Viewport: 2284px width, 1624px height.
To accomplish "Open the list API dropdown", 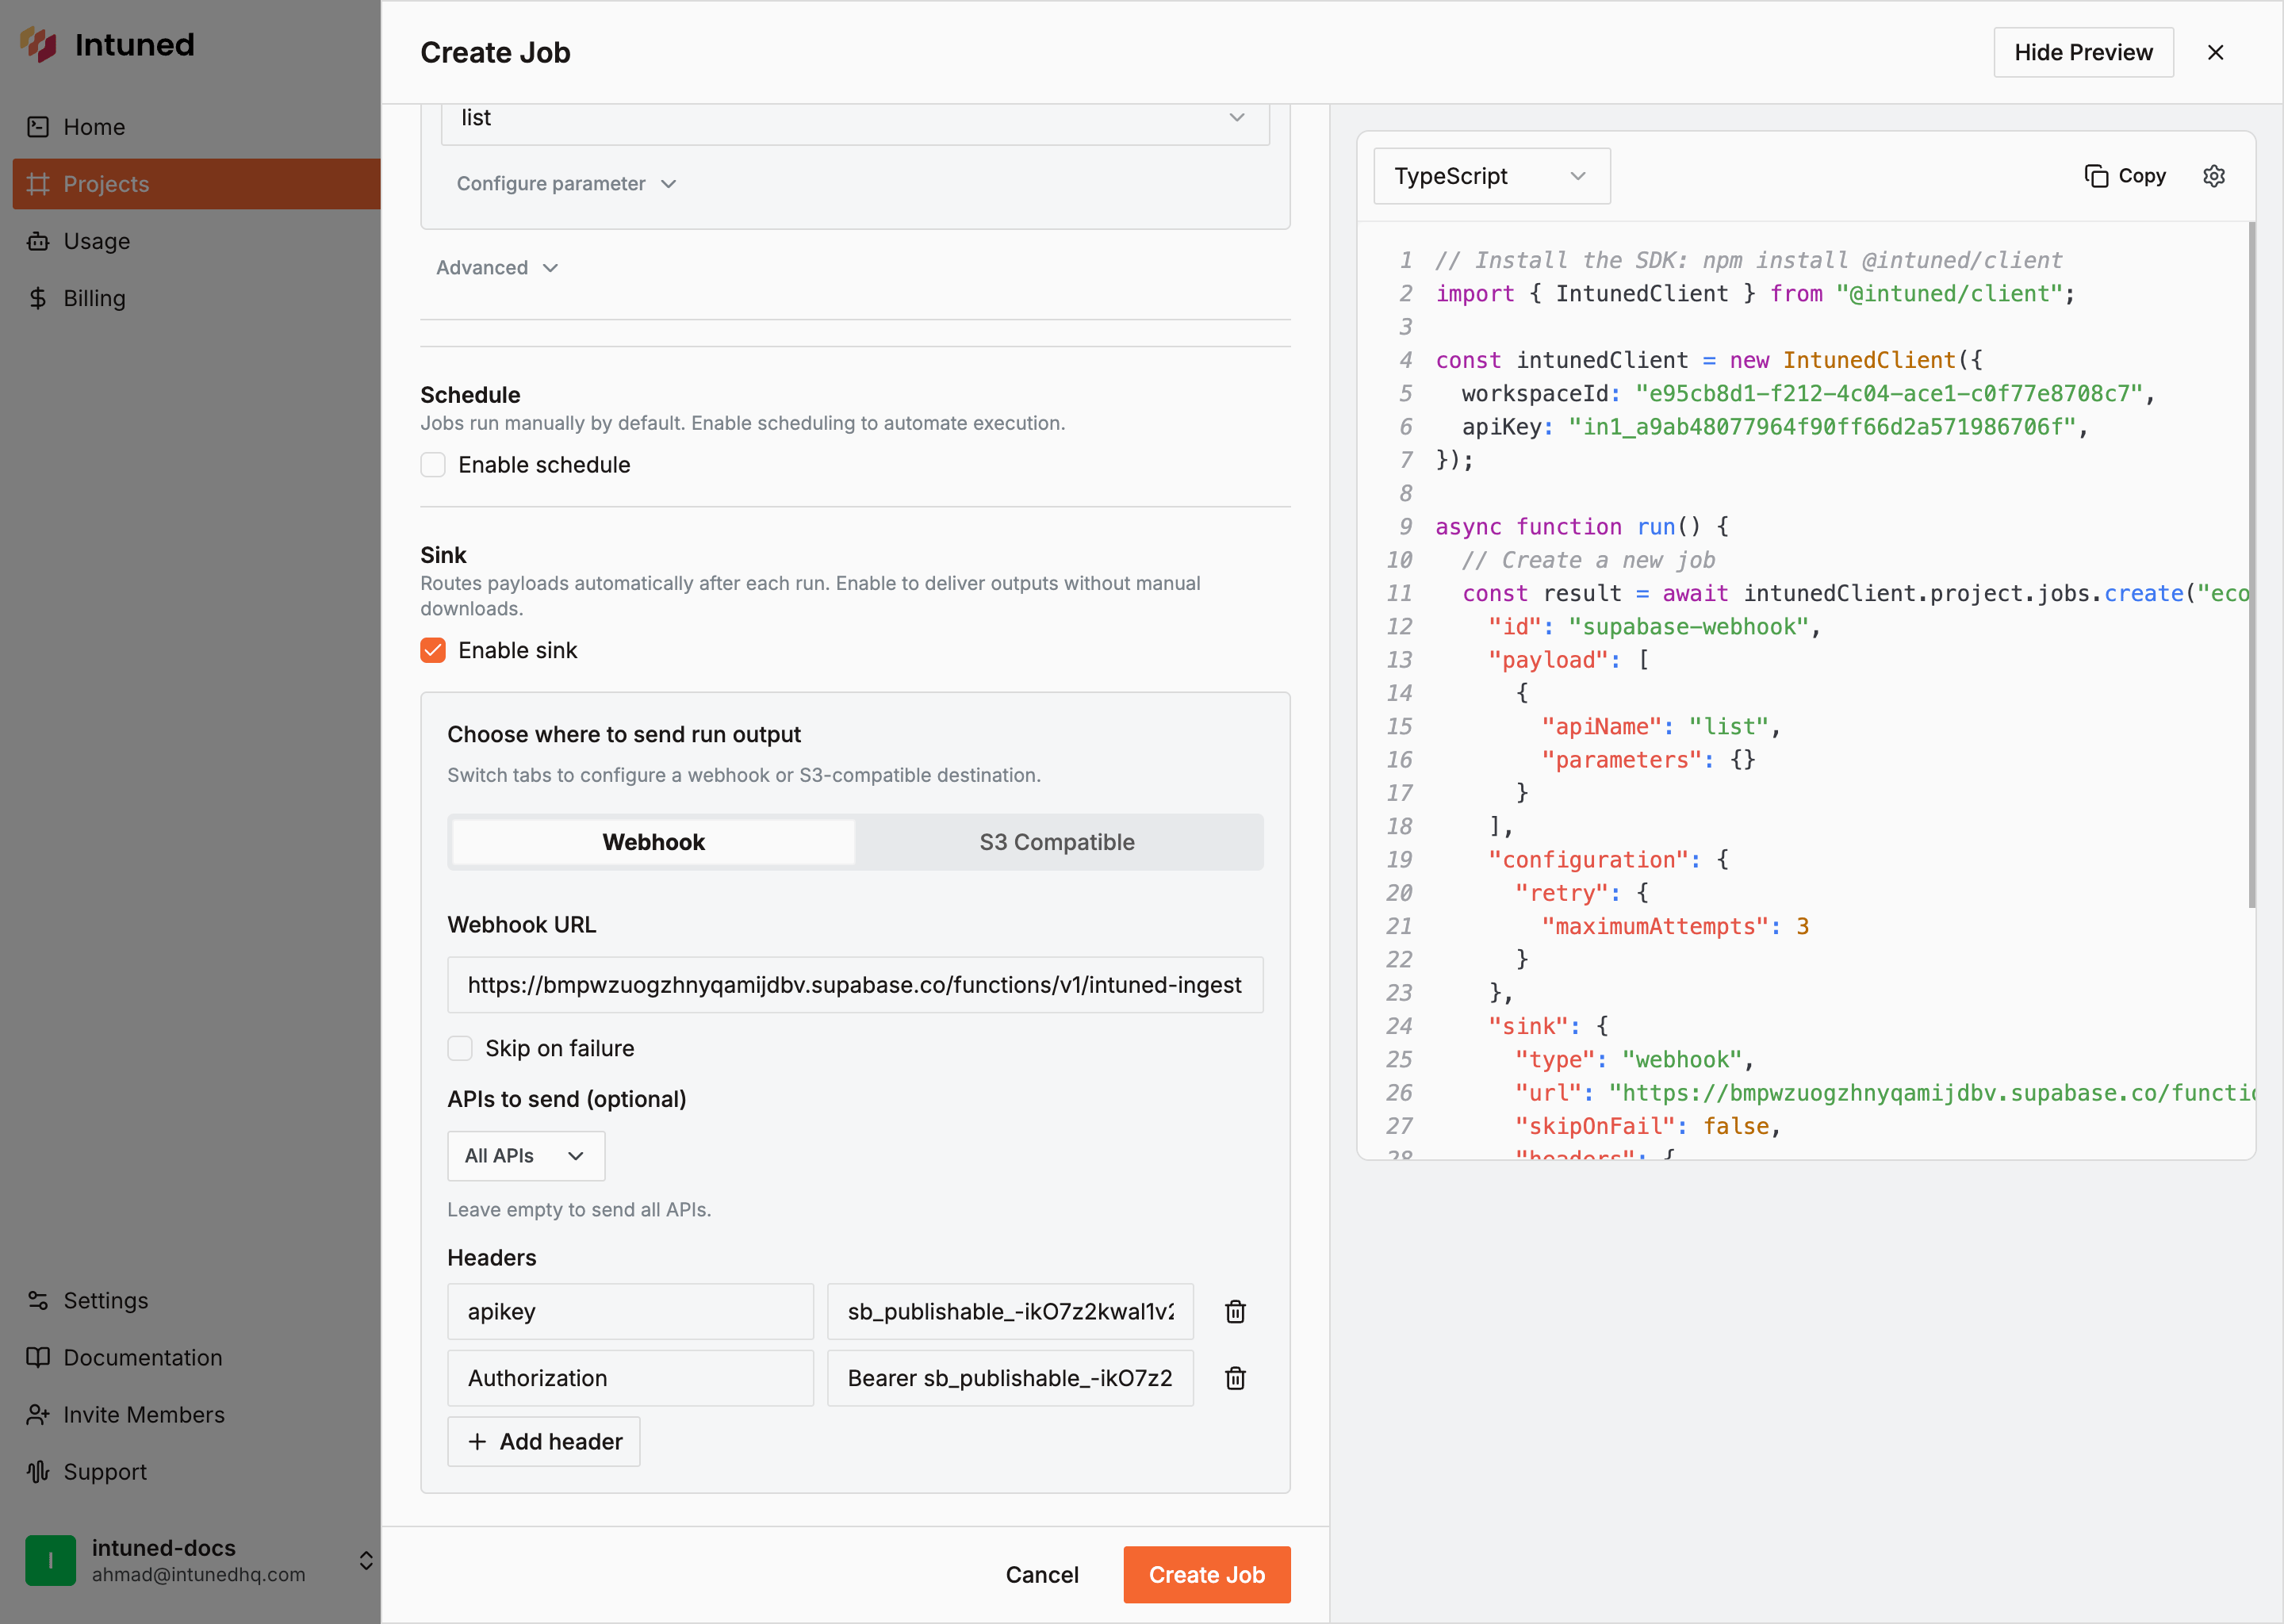I will click(x=855, y=118).
